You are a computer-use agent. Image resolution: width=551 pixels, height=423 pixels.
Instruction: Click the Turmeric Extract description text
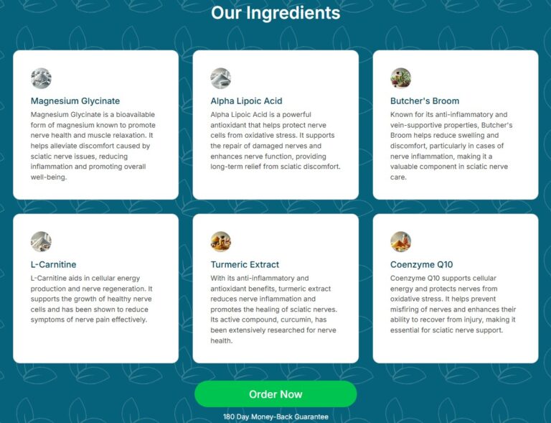pyautogui.click(x=273, y=310)
